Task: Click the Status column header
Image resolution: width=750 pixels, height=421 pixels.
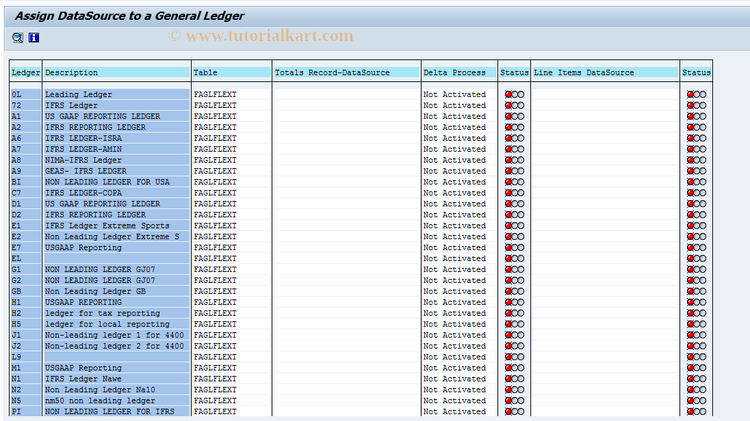Action: click(x=514, y=72)
